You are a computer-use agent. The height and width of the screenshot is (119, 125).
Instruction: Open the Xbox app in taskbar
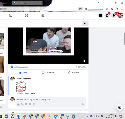tap(12, 116)
